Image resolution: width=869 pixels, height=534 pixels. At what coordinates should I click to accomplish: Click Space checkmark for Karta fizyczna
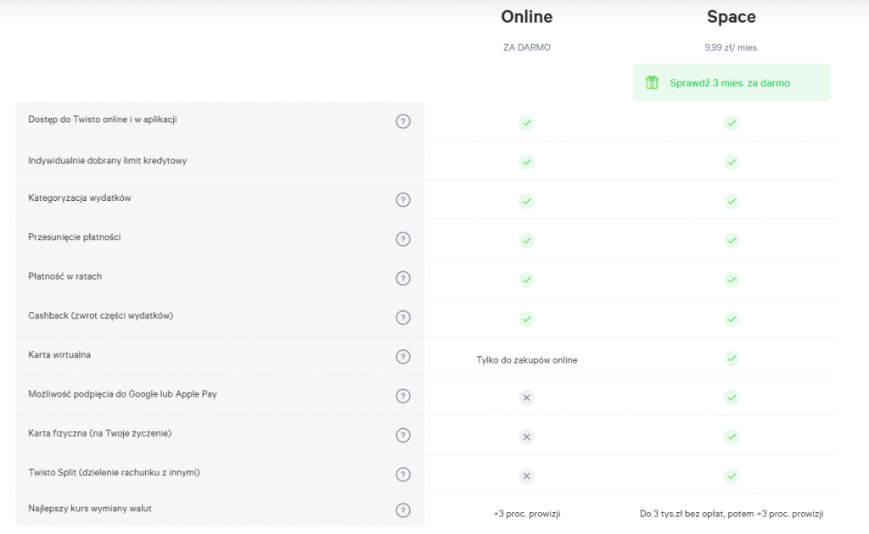point(732,437)
